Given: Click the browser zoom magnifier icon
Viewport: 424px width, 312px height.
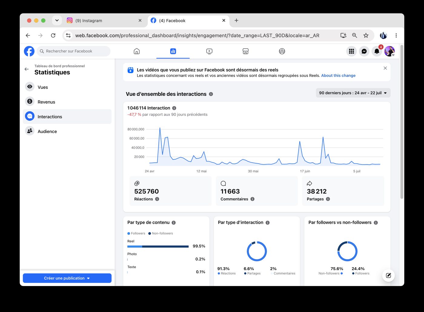Looking at the screenshot, I should (354, 35).
